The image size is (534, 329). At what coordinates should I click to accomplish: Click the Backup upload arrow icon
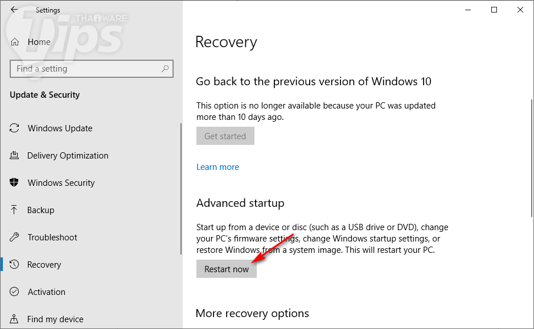pyautogui.click(x=15, y=210)
